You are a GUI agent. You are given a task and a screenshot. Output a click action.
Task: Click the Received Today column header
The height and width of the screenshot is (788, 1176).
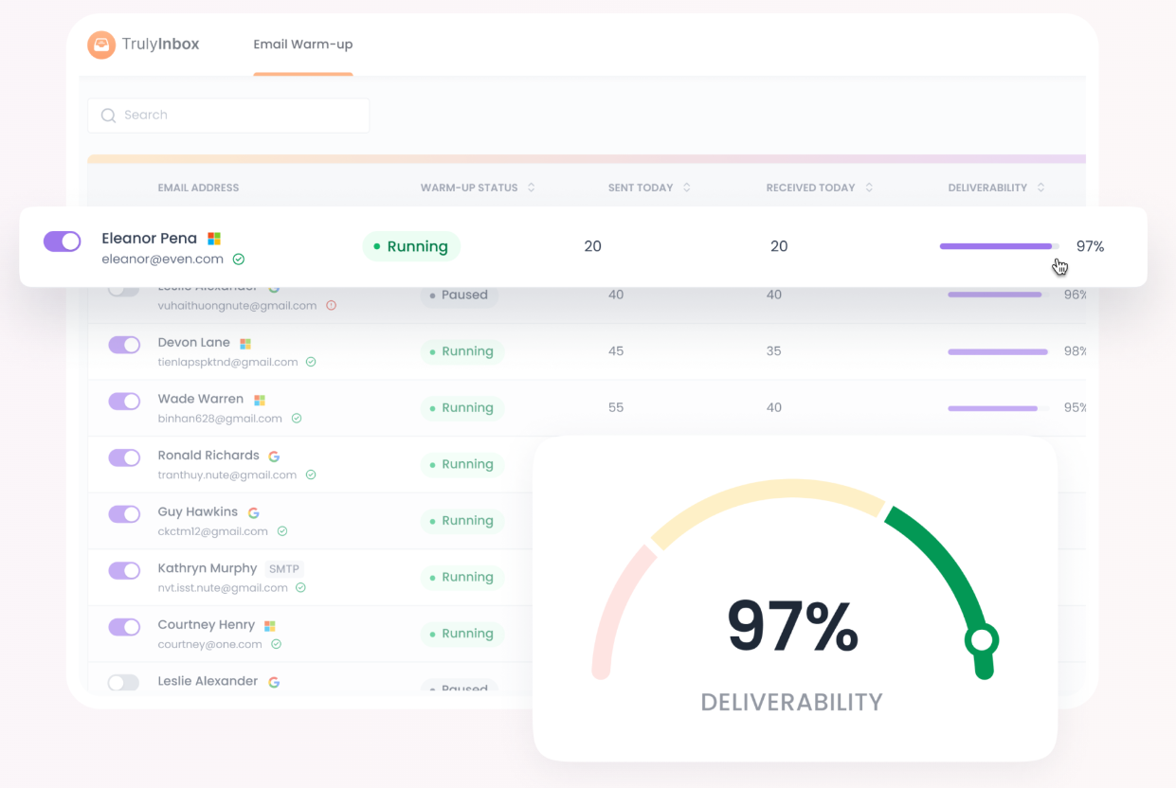coord(810,188)
